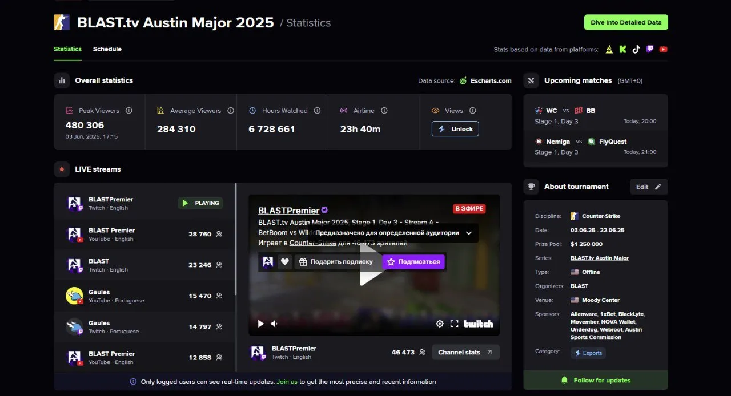Select the BLASTPremier PLAYING stream row
The width and height of the screenshot is (731, 396).
(x=144, y=203)
